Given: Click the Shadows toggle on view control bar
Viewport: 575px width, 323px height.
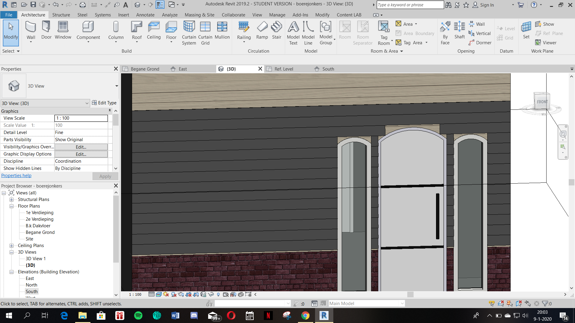Looking at the screenshot, I should [173, 294].
